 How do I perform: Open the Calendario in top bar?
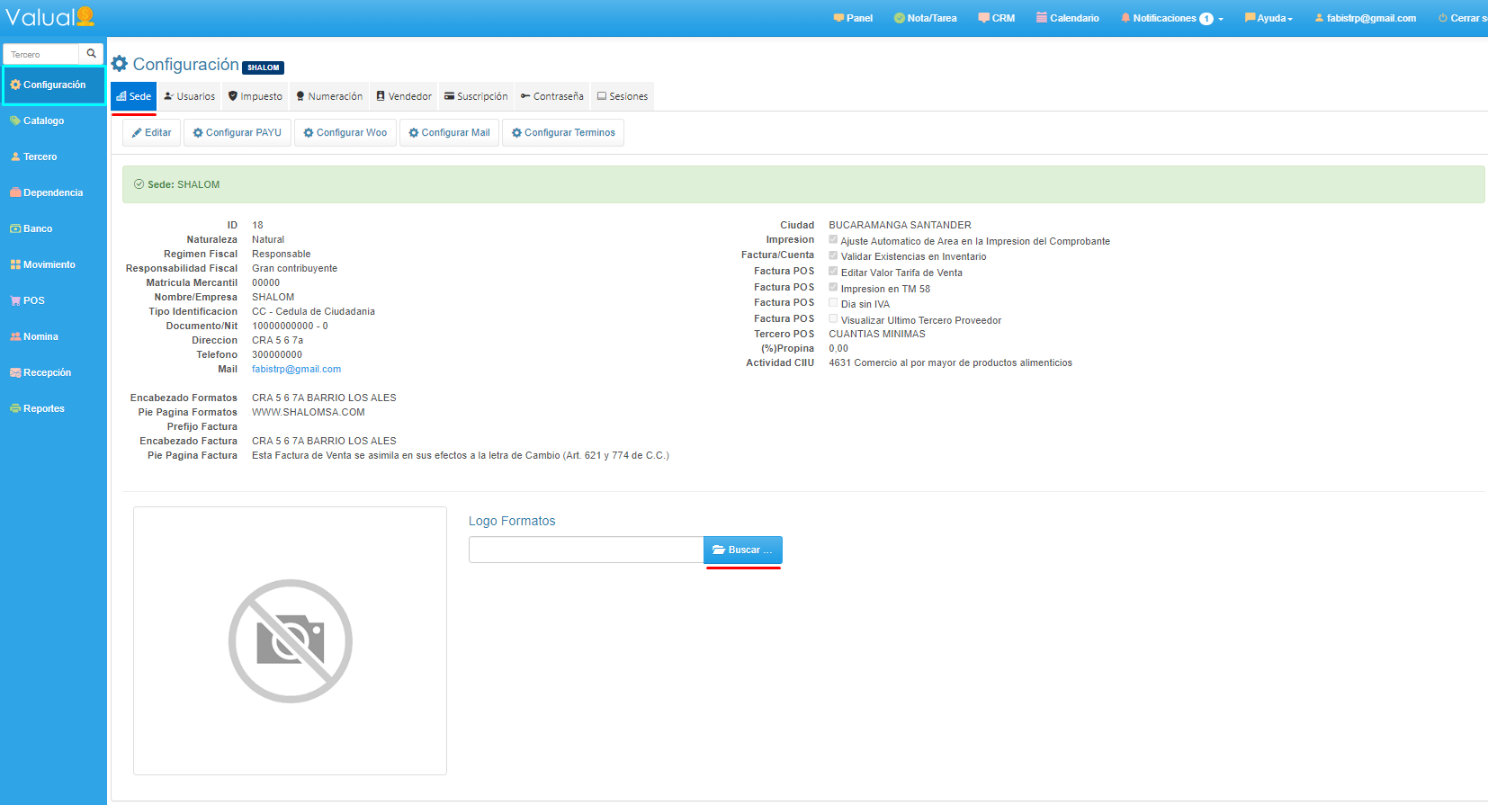tap(1067, 18)
